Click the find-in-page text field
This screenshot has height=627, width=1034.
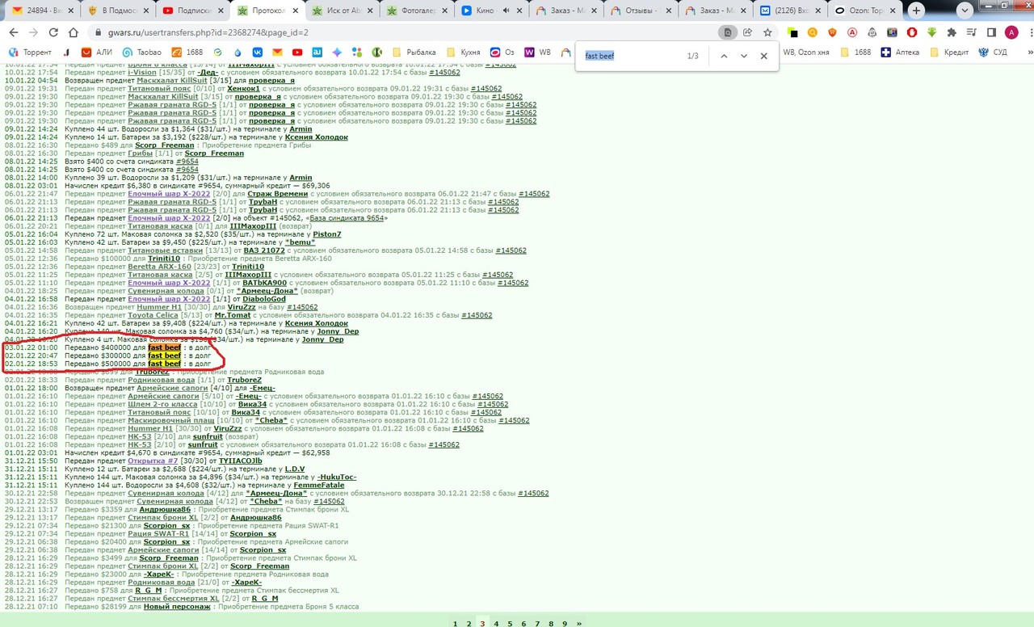click(x=630, y=56)
